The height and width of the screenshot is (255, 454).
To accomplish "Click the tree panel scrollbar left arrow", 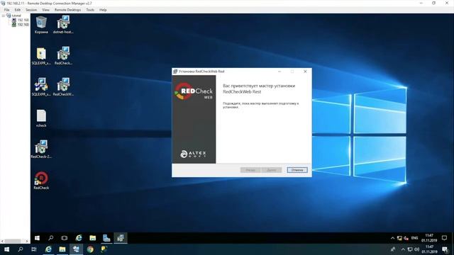I will click(x=2, y=241).
